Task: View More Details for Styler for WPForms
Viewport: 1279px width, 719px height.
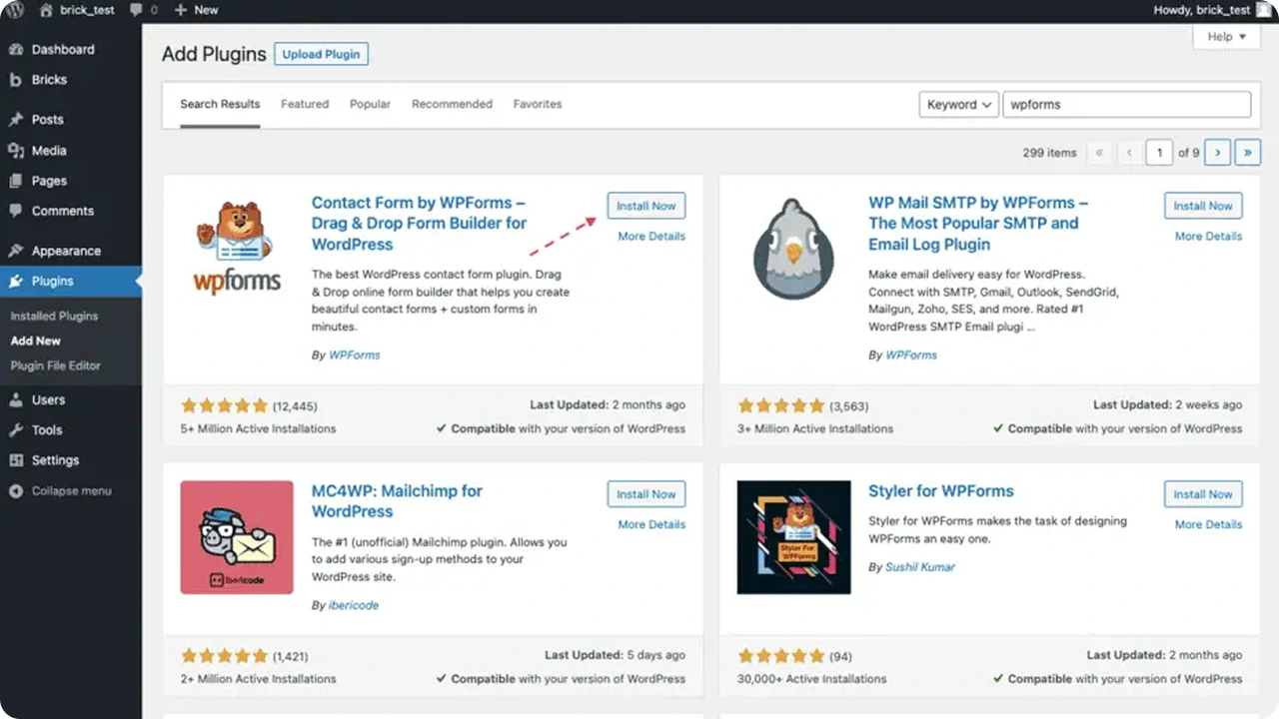Action: pos(1208,524)
